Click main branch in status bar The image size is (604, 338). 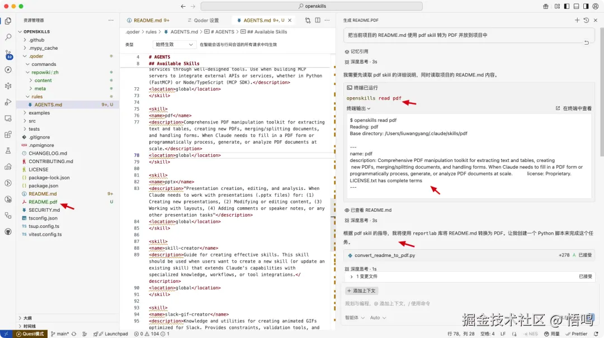(60, 334)
